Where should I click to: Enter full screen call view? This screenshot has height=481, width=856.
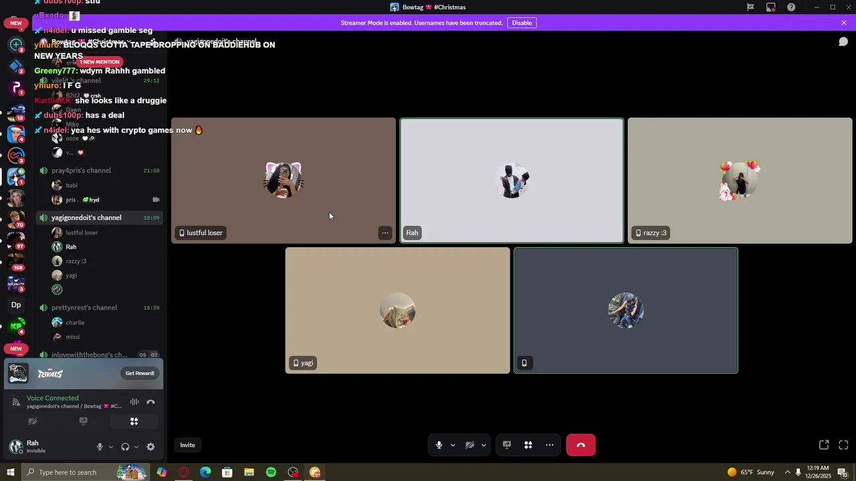843,445
